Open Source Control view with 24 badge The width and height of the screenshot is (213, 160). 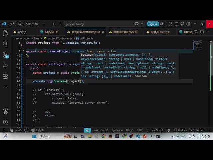[x=6, y=55]
